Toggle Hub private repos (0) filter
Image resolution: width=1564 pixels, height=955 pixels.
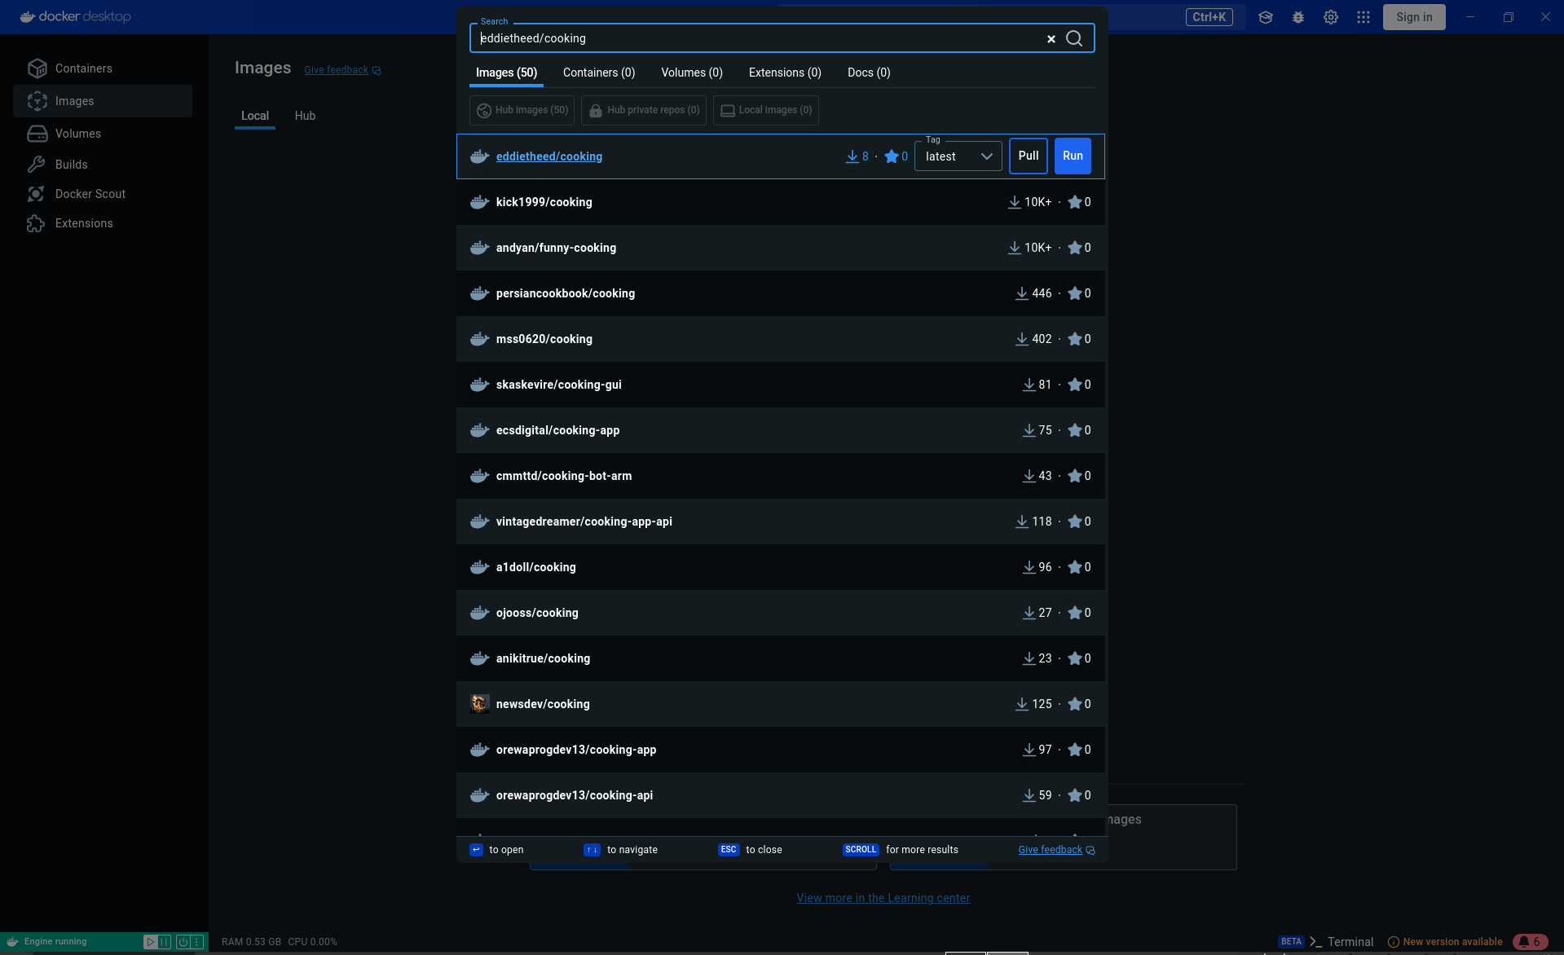pyautogui.click(x=644, y=110)
